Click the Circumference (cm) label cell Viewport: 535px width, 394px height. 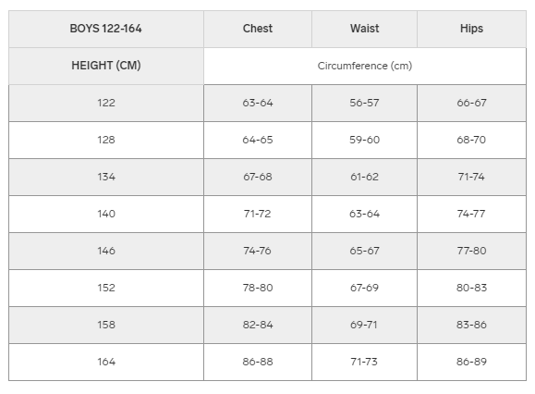365,66
